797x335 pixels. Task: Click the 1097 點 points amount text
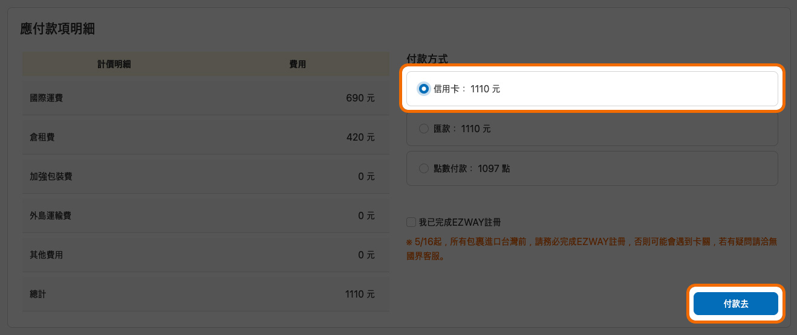point(493,168)
